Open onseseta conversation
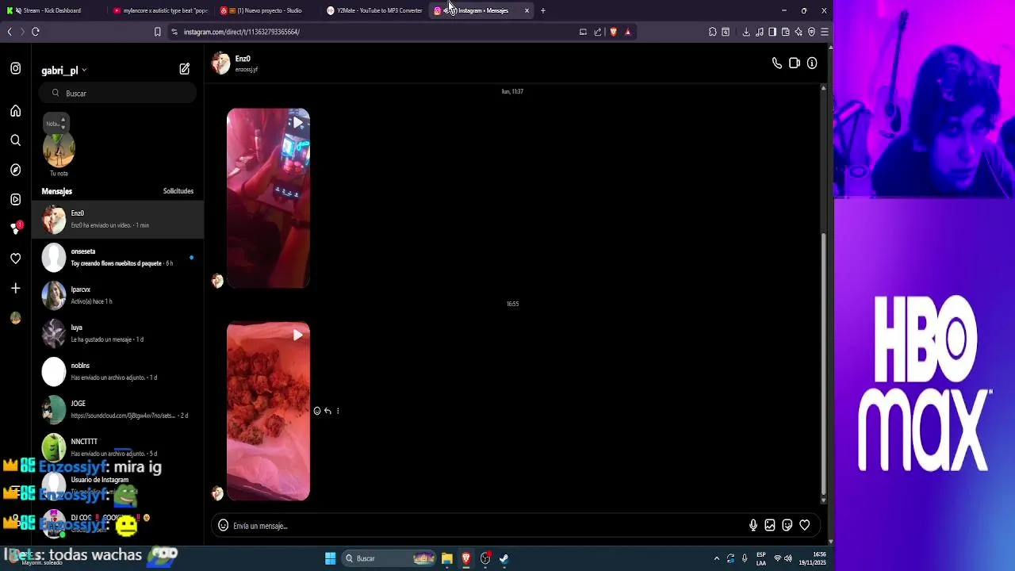 click(x=117, y=257)
